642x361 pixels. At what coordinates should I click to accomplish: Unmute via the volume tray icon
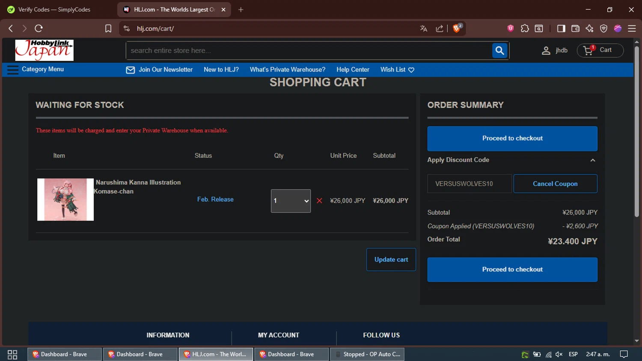559,355
